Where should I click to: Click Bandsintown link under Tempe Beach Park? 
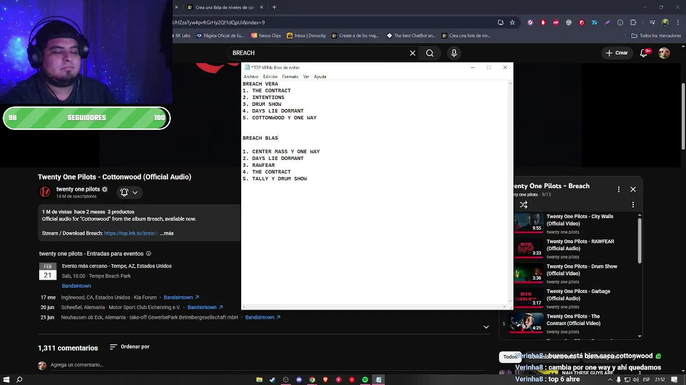[76, 286]
